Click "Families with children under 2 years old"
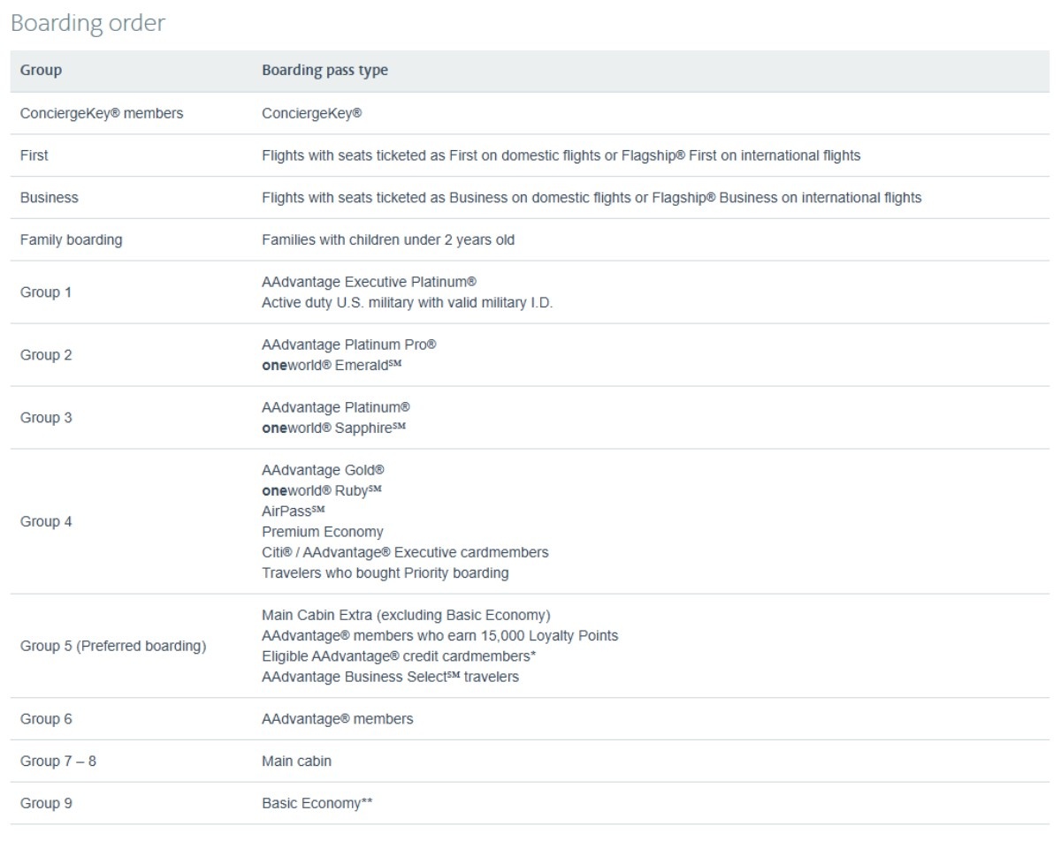 pos(388,239)
